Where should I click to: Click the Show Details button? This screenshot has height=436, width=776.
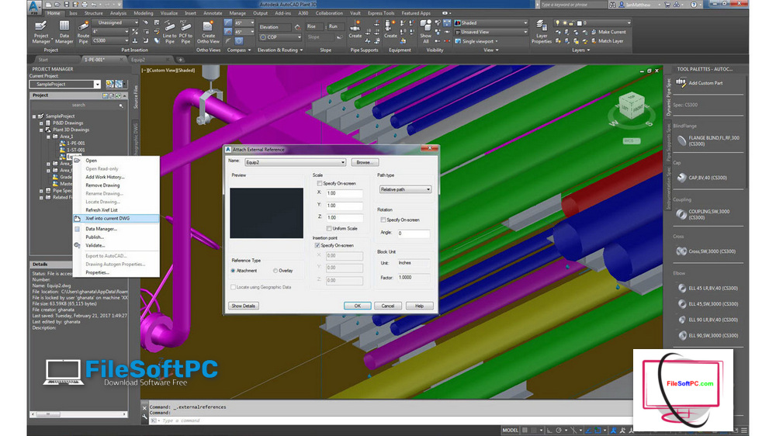point(244,306)
